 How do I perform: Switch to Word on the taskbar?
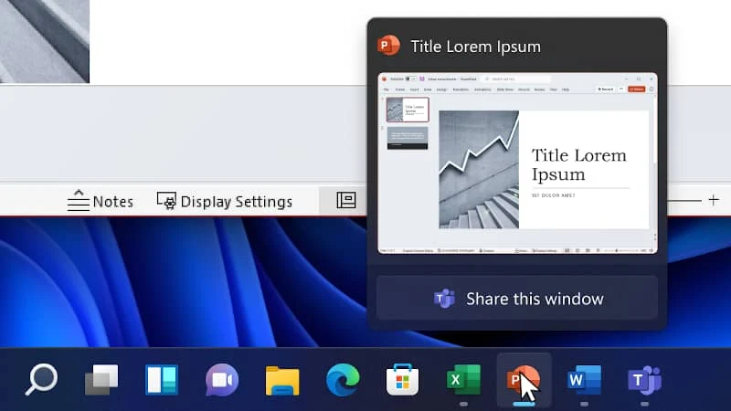coord(584,380)
